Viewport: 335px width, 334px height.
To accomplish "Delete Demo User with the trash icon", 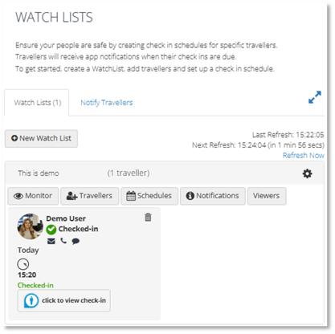I will click(148, 217).
